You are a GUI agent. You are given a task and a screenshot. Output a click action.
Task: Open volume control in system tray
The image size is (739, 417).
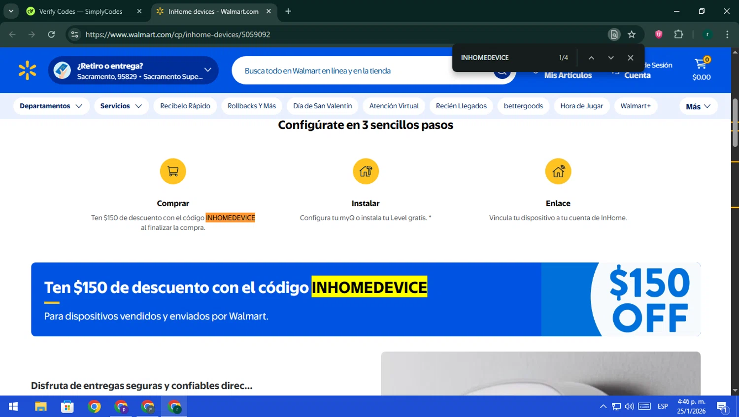[629, 407]
